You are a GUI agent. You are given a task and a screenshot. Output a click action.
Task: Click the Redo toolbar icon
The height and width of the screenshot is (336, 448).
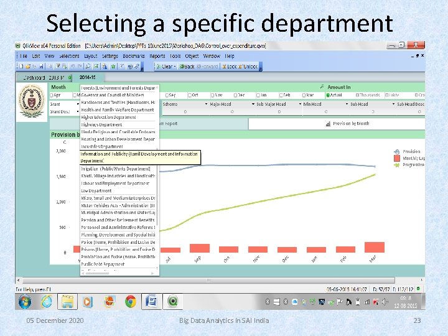pos(80,67)
